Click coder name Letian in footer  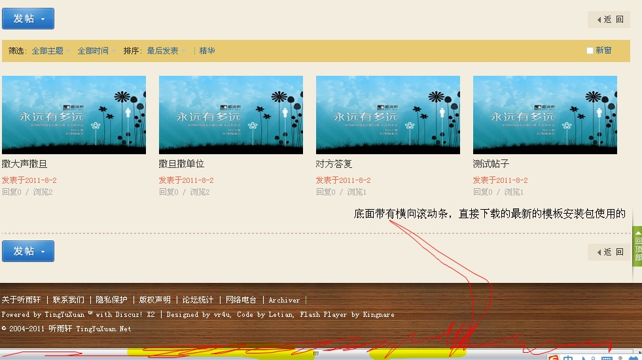click(x=281, y=315)
